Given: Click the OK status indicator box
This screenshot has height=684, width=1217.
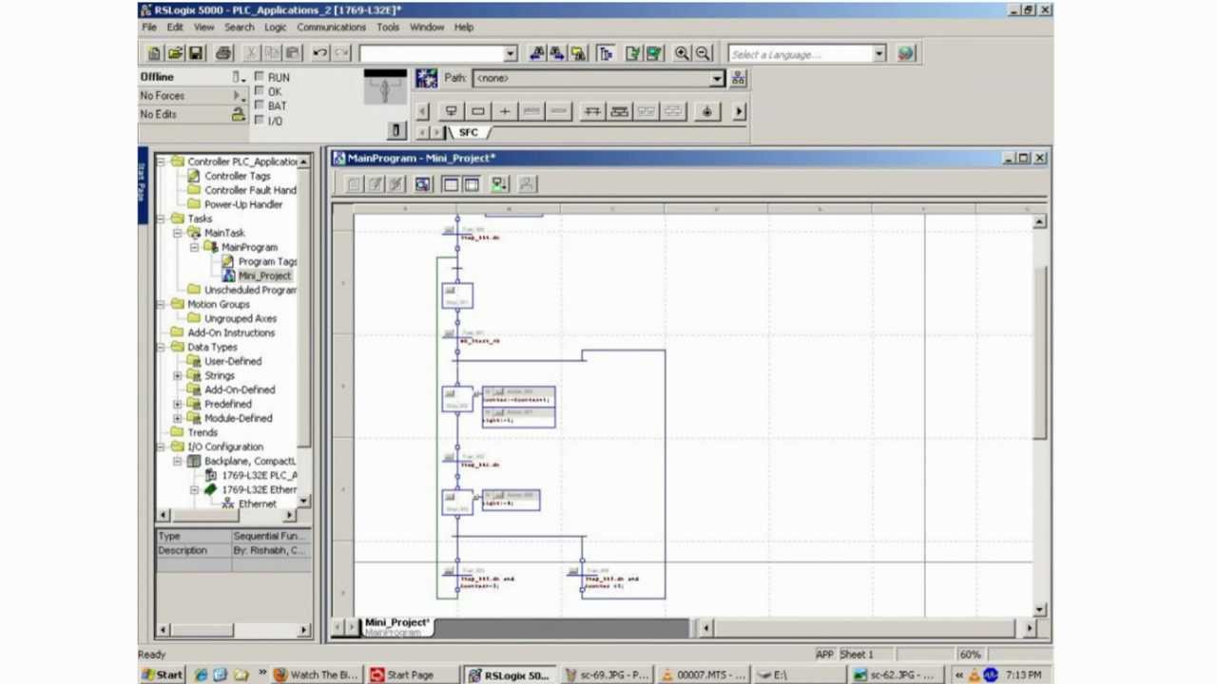Looking at the screenshot, I should (x=259, y=91).
